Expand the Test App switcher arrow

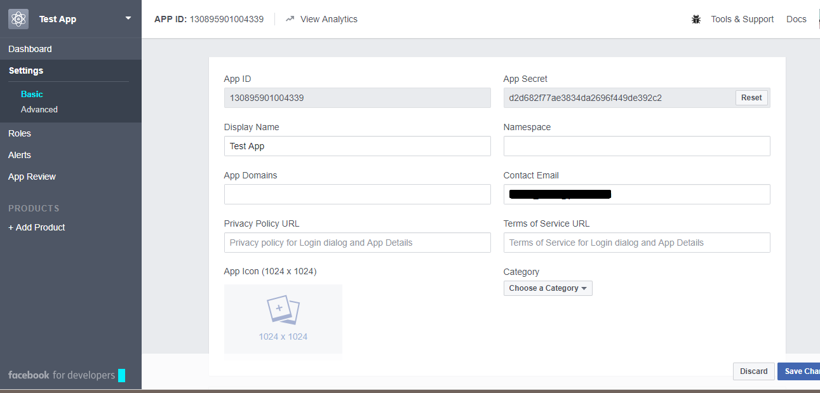(x=128, y=18)
